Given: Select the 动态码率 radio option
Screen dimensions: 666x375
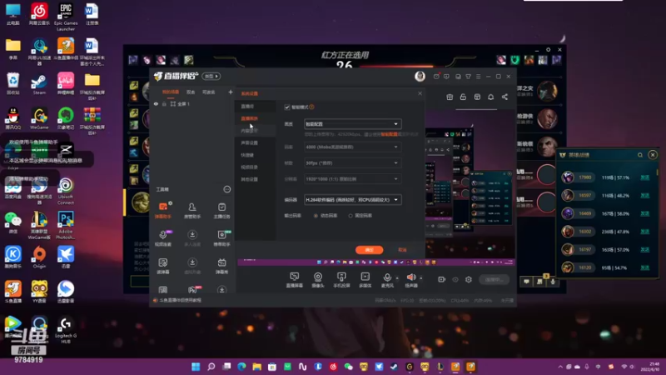Looking at the screenshot, I should point(316,216).
